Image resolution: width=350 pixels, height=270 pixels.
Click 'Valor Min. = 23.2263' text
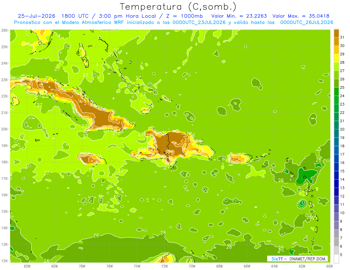[239, 16]
